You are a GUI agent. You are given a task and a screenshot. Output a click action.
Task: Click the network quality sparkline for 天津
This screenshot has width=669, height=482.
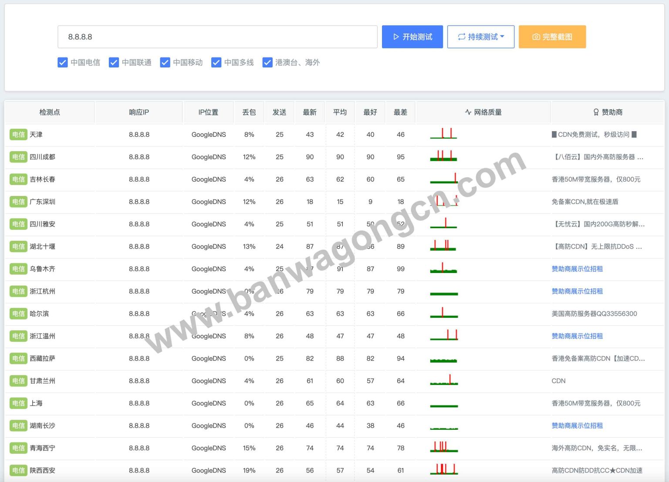coord(443,135)
